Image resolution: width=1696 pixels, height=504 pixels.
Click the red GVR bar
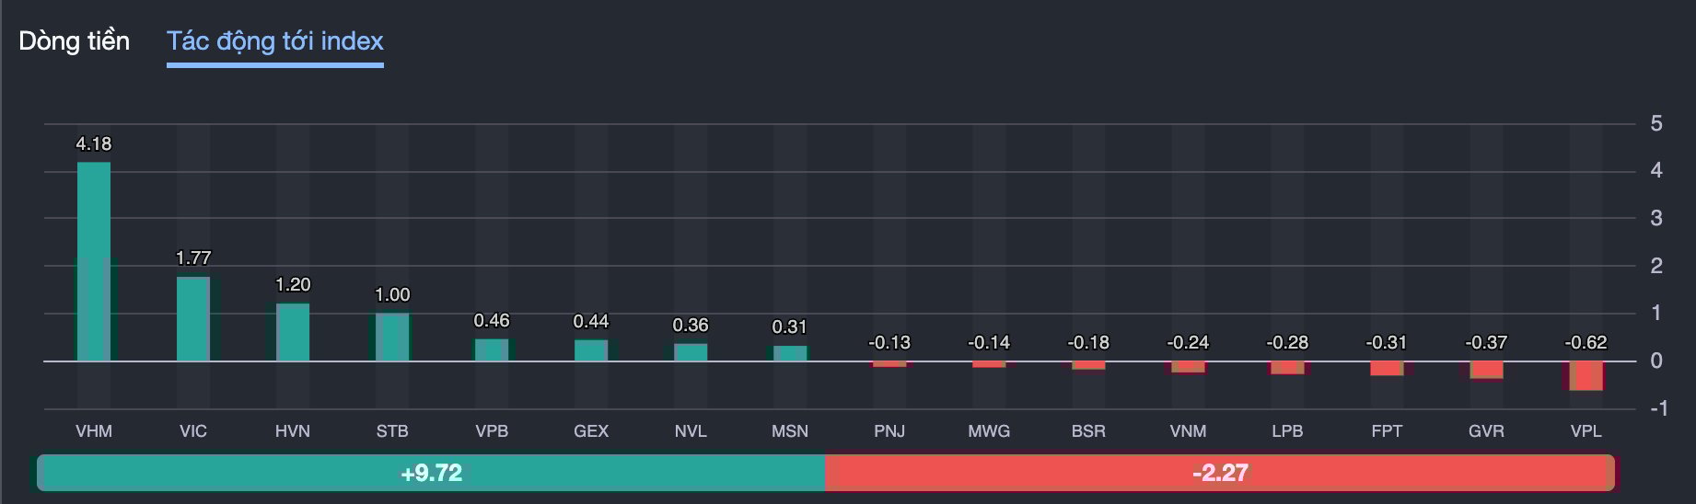click(x=1486, y=370)
